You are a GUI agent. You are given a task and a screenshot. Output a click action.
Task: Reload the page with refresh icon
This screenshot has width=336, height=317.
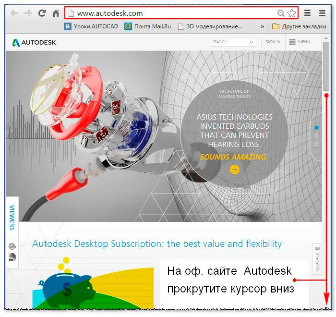[x=42, y=13]
